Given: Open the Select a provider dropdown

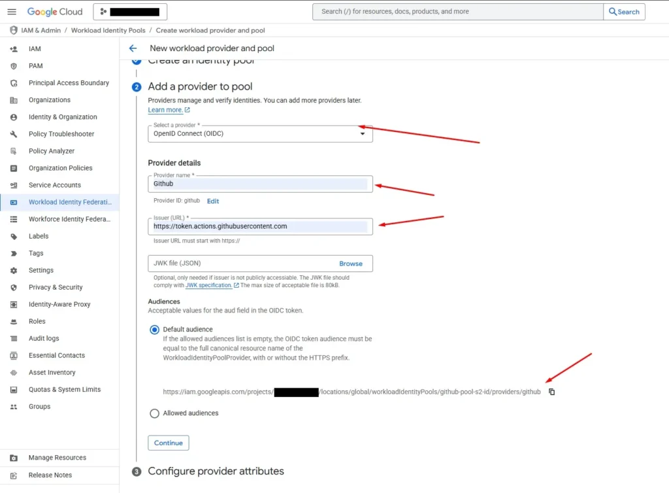Looking at the screenshot, I should (x=260, y=134).
